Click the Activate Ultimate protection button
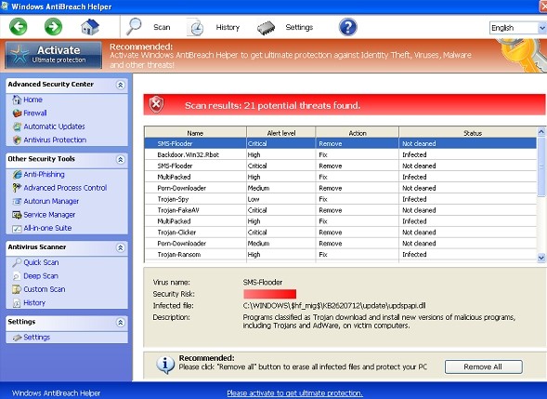Screen dimensions: 547x399 click(x=53, y=55)
